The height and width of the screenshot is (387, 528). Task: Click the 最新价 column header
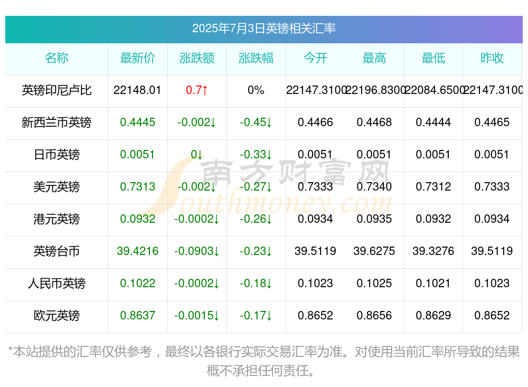(137, 58)
